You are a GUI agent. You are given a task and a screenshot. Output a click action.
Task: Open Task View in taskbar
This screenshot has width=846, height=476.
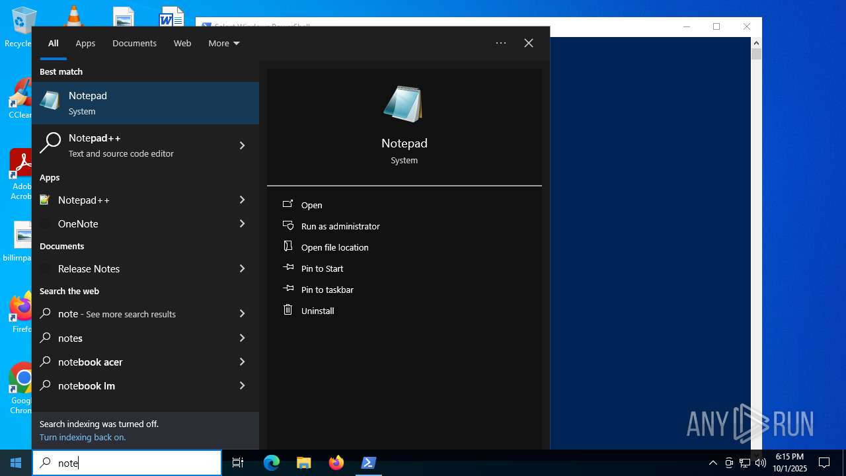238,463
